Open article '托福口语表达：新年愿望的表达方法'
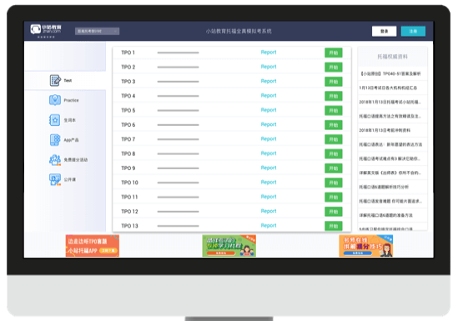Viewport: 458px width, 321px height. [390, 144]
